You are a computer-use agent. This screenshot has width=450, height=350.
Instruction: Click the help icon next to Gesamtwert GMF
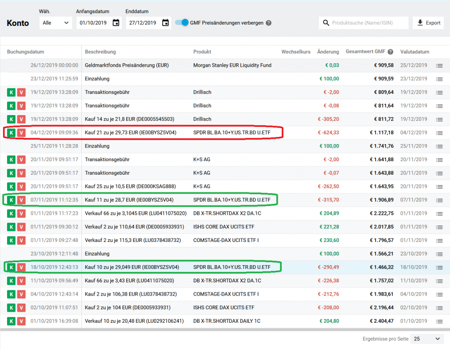coord(390,52)
